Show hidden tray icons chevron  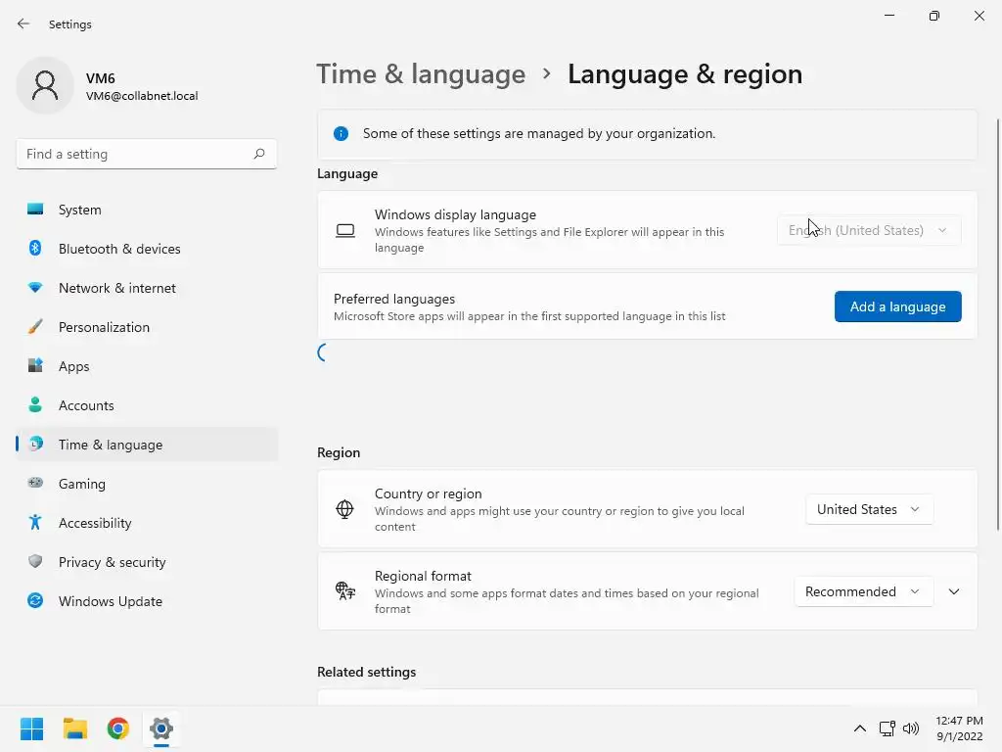click(x=860, y=728)
